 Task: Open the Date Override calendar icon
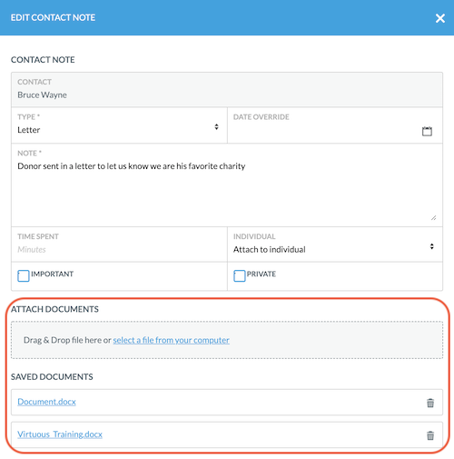pyautogui.click(x=427, y=131)
